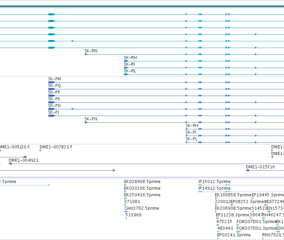
Task: Open the SK-PP transcript label
Action: pyautogui.click(x=54, y=92)
